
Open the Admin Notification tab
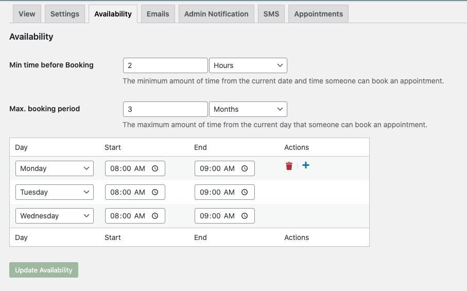point(216,14)
